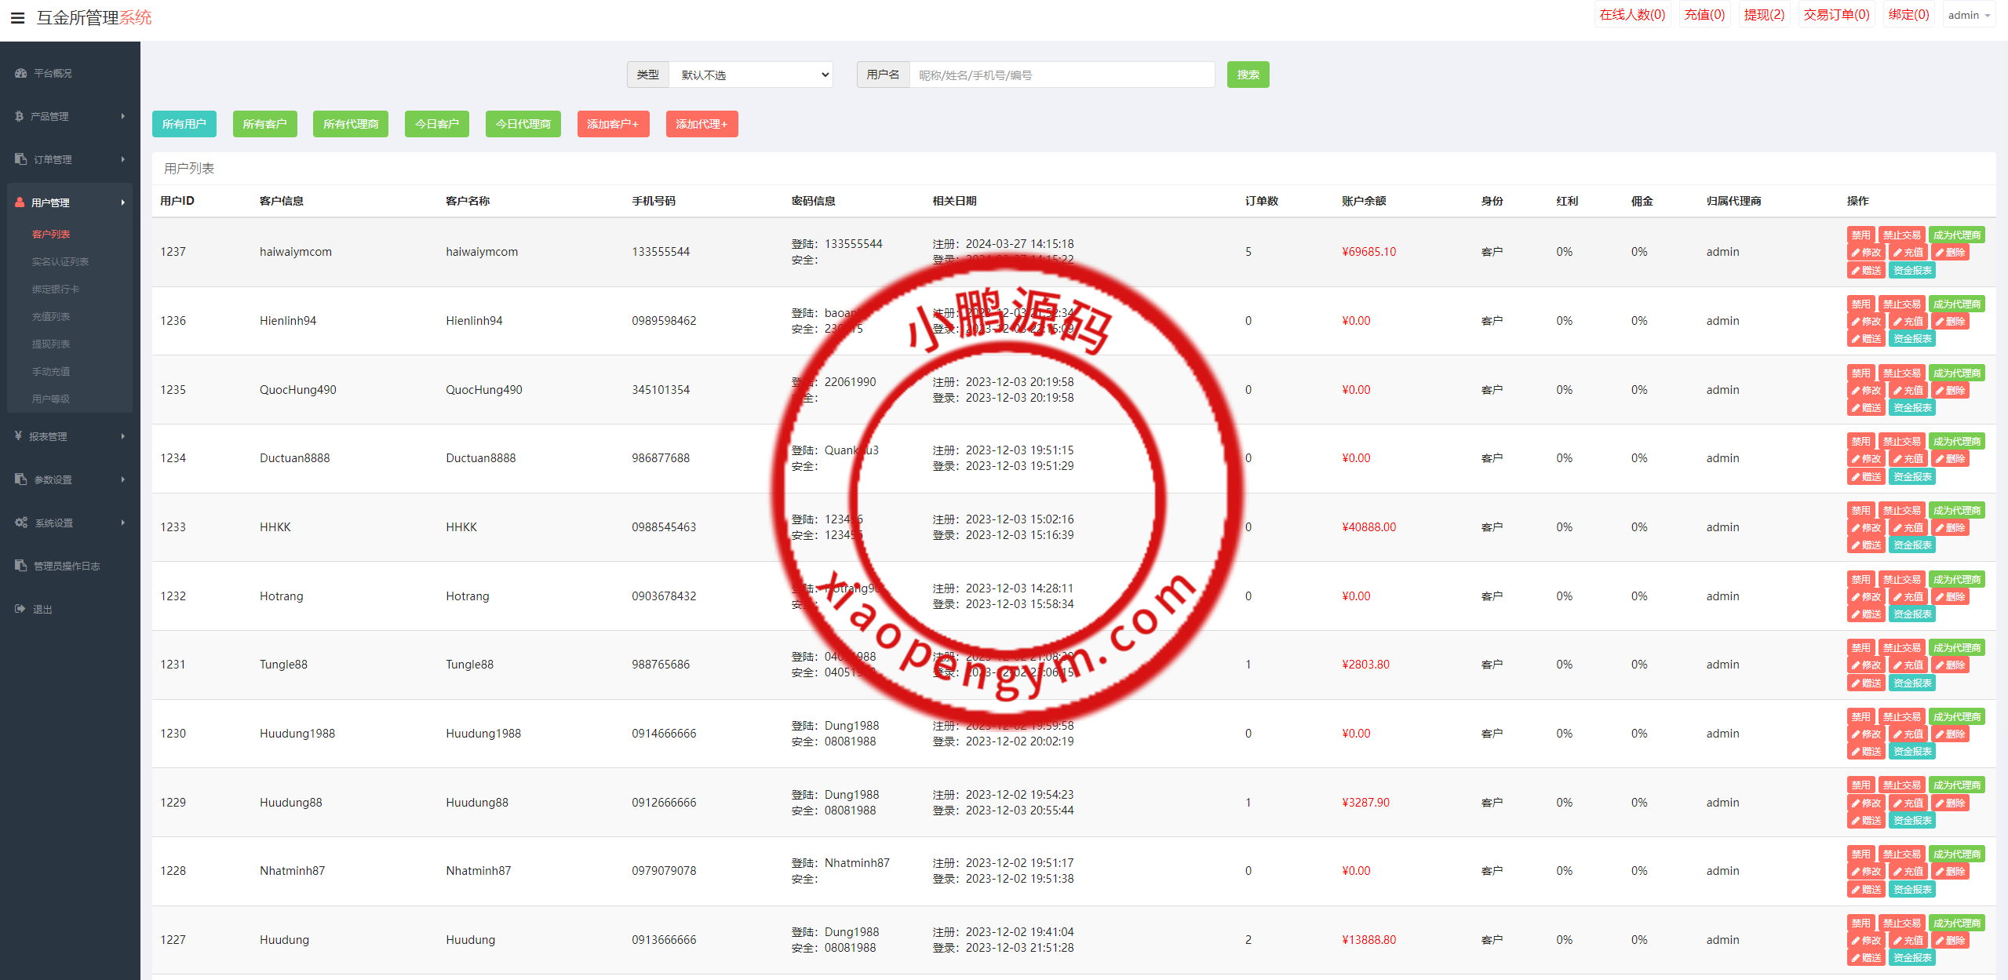
Task: Click the platform overview dashboard icon
Action: pyautogui.click(x=20, y=73)
